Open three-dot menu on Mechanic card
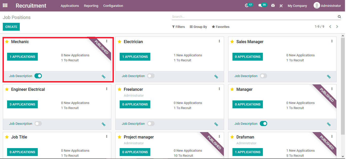Screen dimensions: 346x159 pos(107,41)
